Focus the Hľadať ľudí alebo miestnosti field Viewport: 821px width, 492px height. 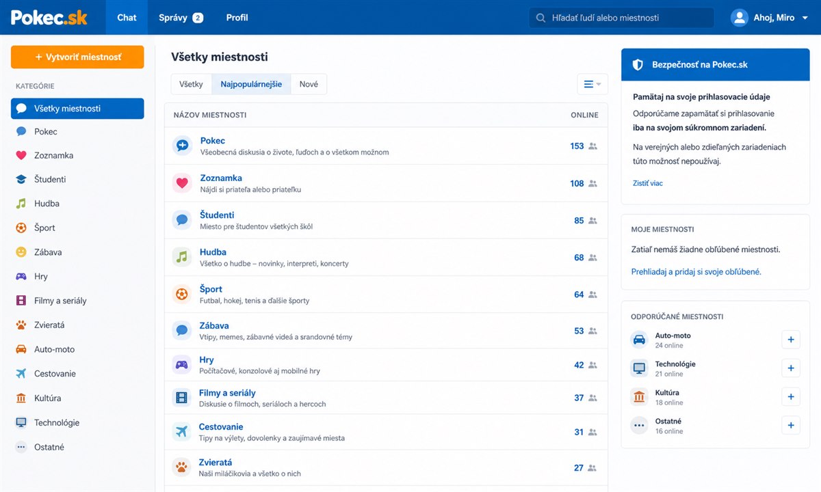[x=621, y=18]
